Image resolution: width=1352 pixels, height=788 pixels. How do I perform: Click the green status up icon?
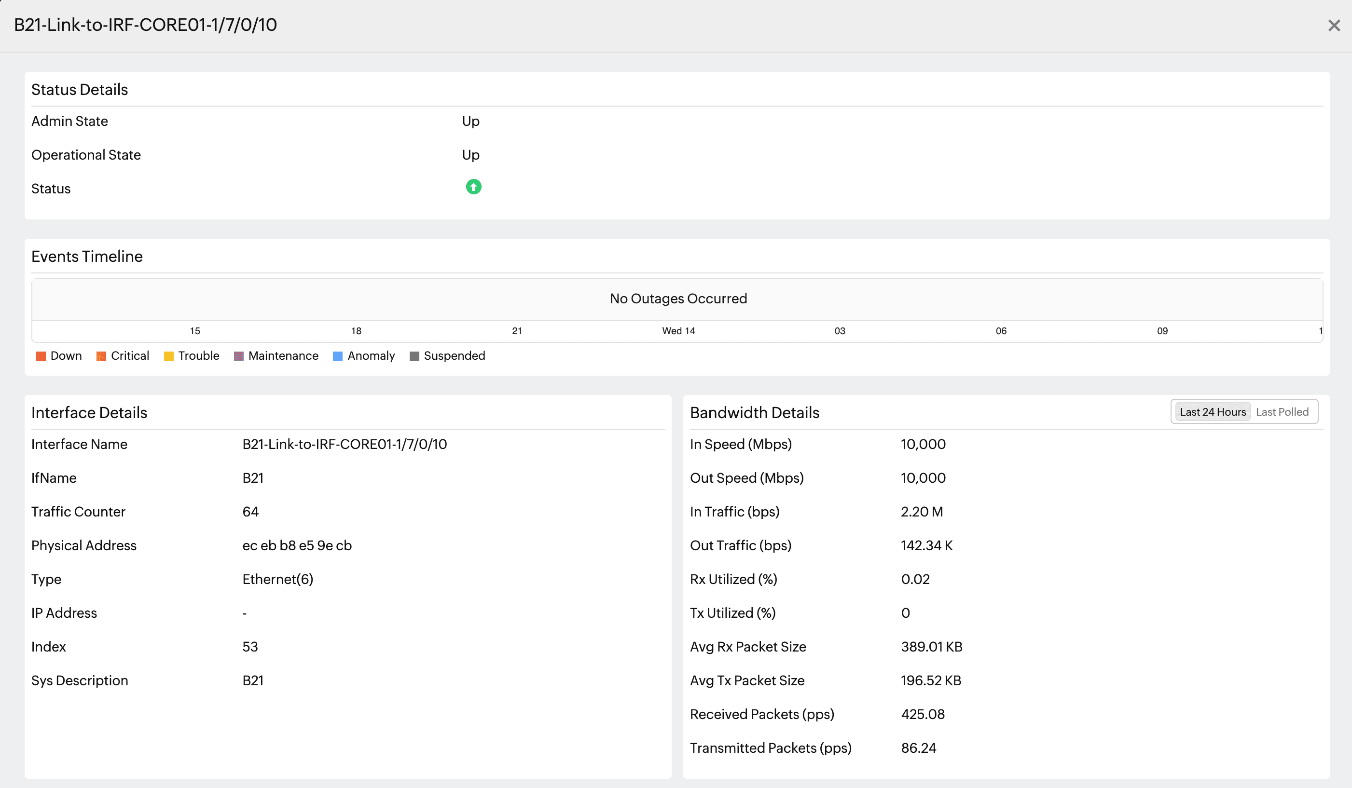click(x=473, y=187)
